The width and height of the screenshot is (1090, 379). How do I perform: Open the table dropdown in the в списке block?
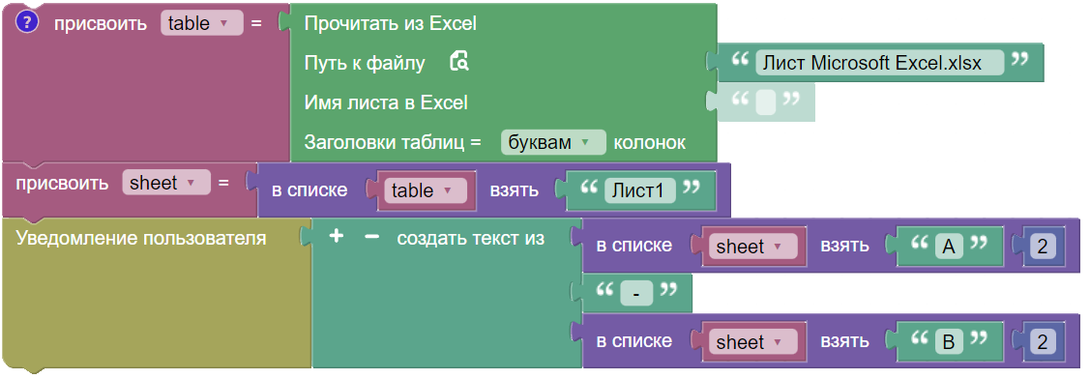pyautogui.click(x=426, y=190)
